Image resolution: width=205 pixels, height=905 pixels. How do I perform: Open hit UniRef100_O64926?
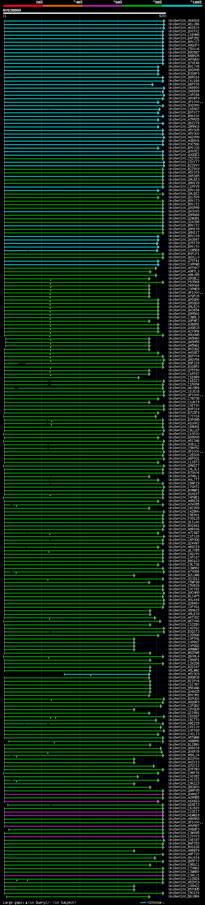click(184, 21)
